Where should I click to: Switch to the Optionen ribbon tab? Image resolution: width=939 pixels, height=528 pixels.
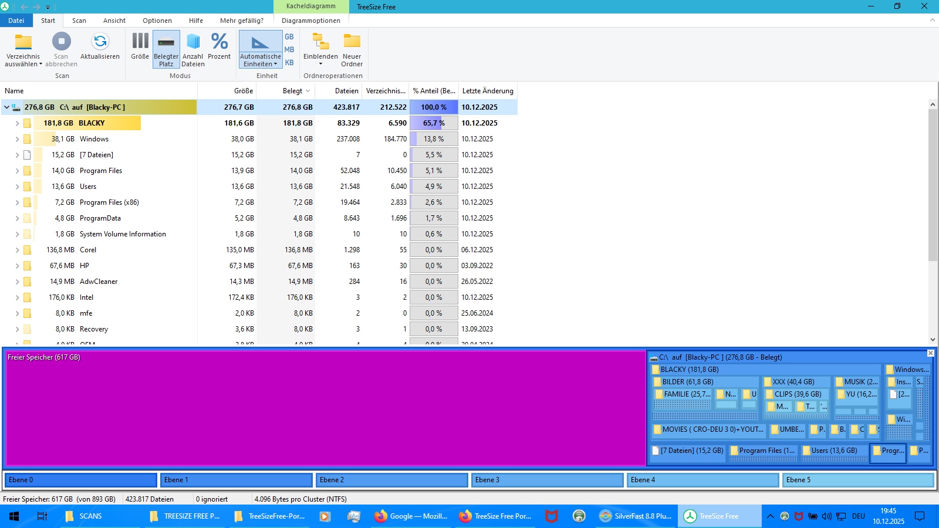157,21
